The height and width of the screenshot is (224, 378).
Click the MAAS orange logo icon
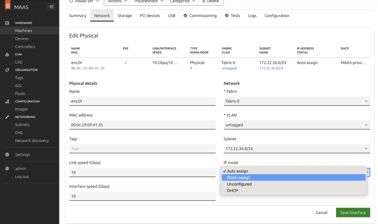point(8,4)
